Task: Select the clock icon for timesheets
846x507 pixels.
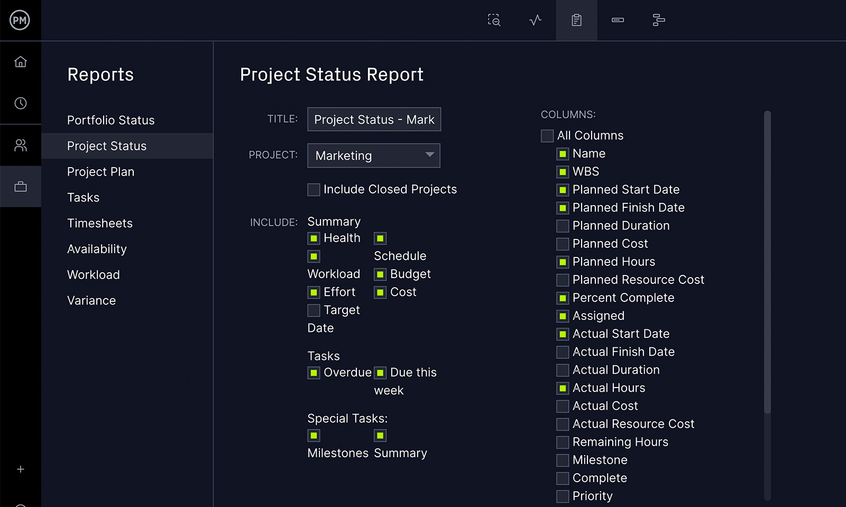Action: pos(21,103)
